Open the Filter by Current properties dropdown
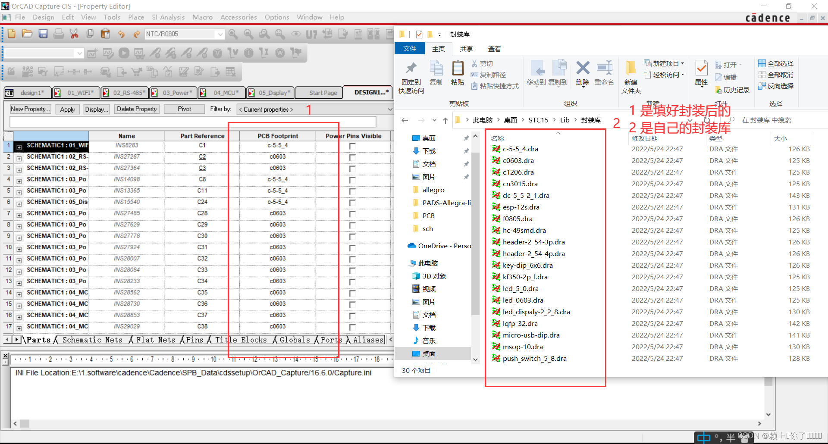The height and width of the screenshot is (444, 828). (390, 109)
